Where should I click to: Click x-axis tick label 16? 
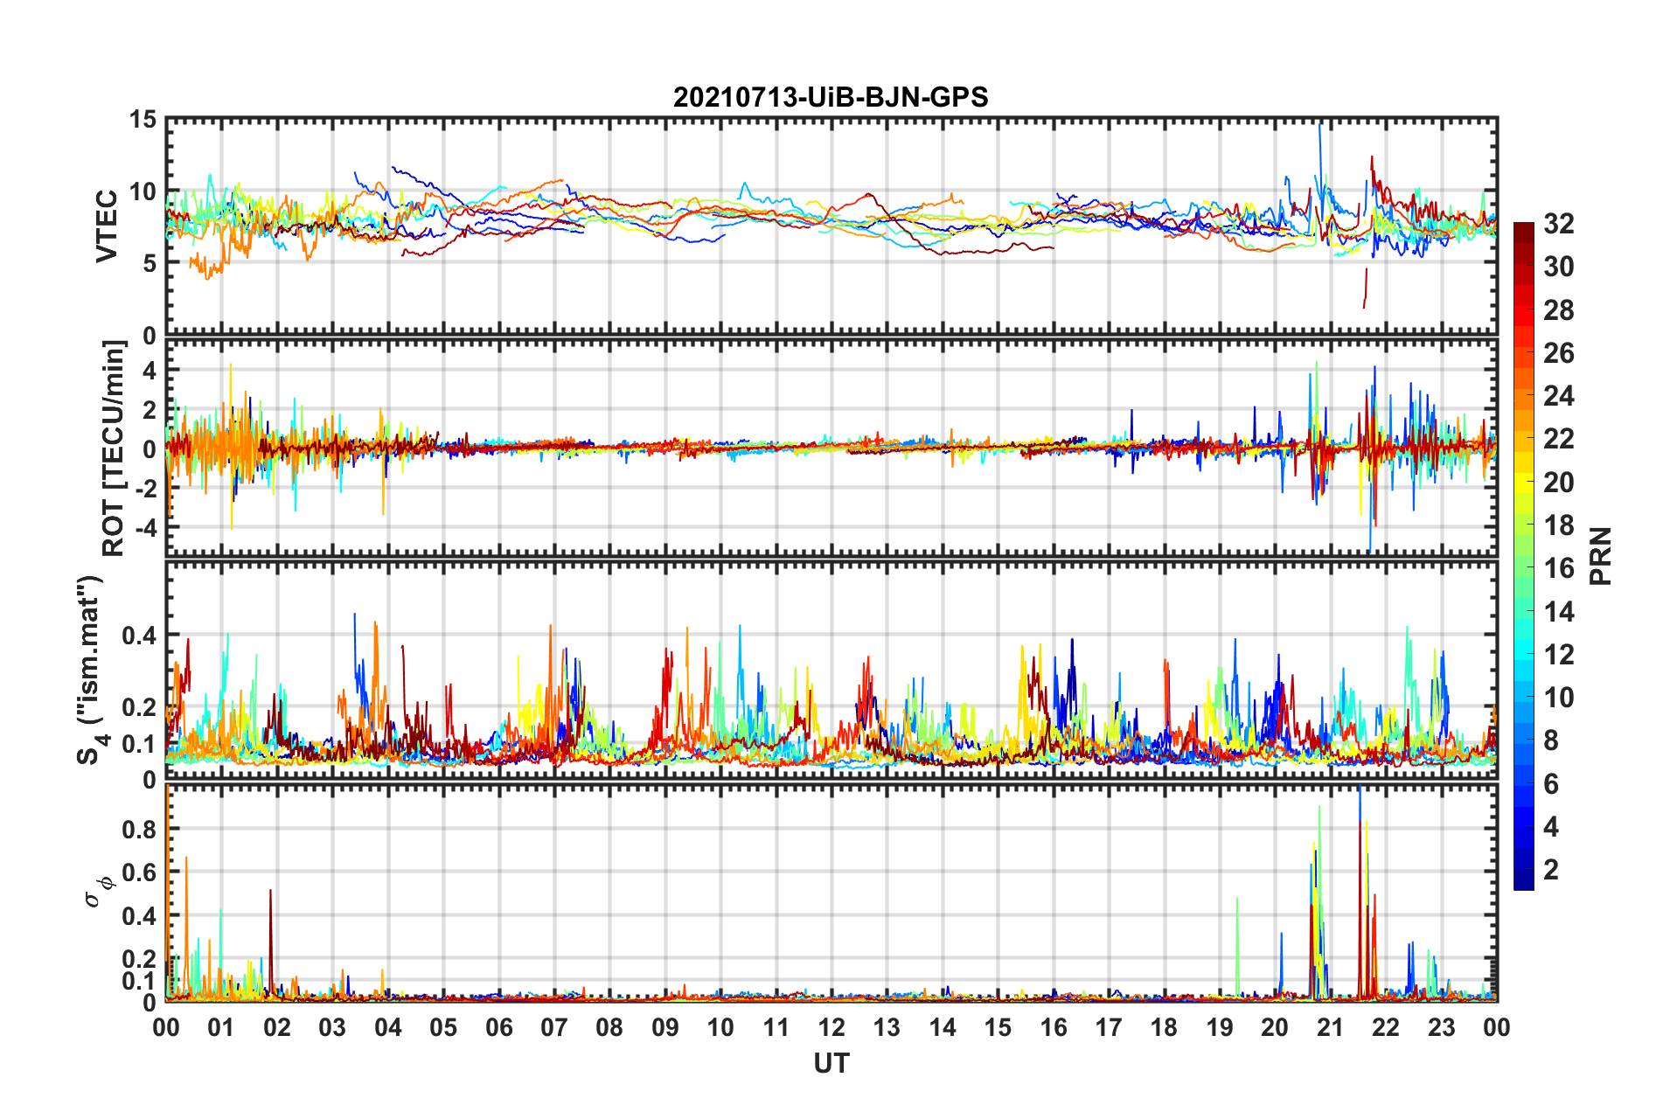click(1054, 1027)
